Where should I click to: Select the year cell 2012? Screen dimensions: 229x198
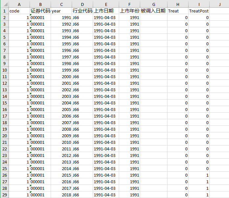pyautogui.click(x=61, y=155)
